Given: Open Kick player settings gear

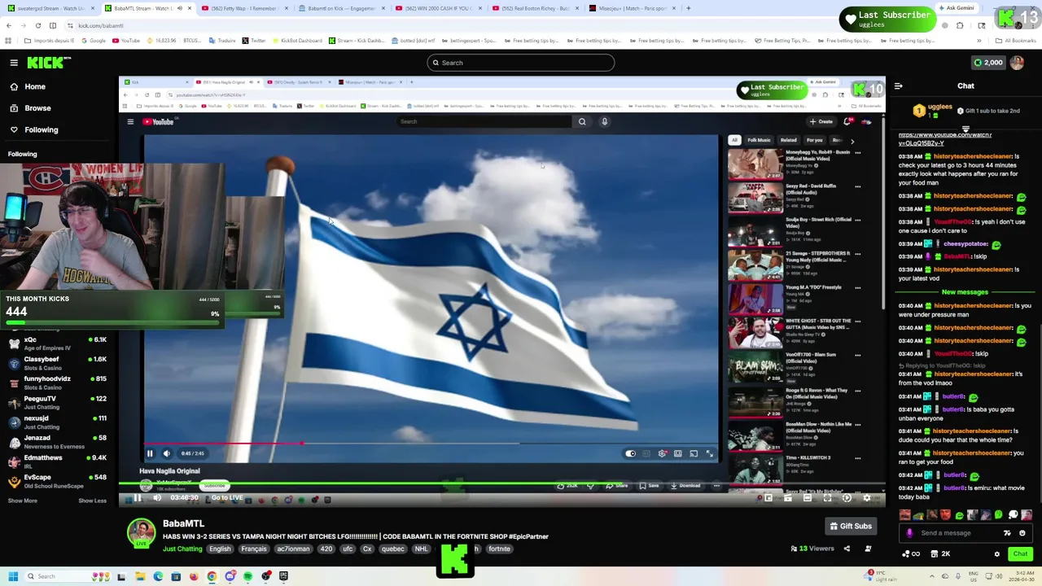Looking at the screenshot, I should click(867, 498).
